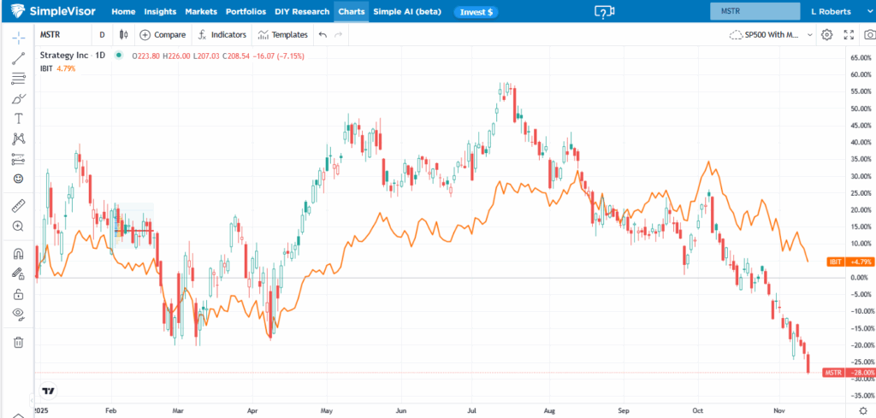Undo the last chart action
This screenshot has width=876, height=418.
point(323,34)
